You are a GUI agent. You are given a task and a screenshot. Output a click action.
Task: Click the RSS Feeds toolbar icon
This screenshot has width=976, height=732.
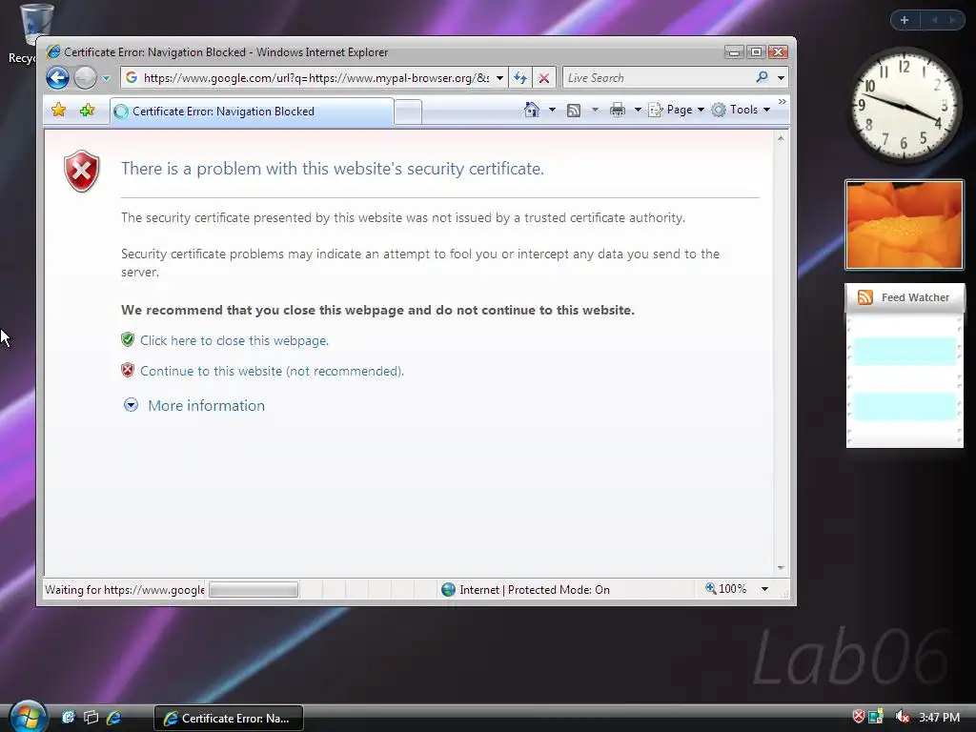(574, 111)
